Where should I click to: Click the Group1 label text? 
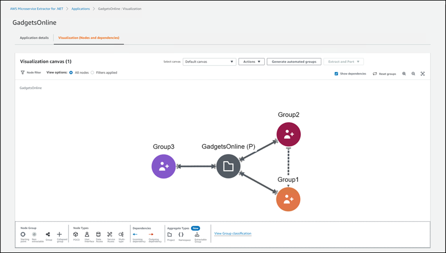[x=288, y=180]
